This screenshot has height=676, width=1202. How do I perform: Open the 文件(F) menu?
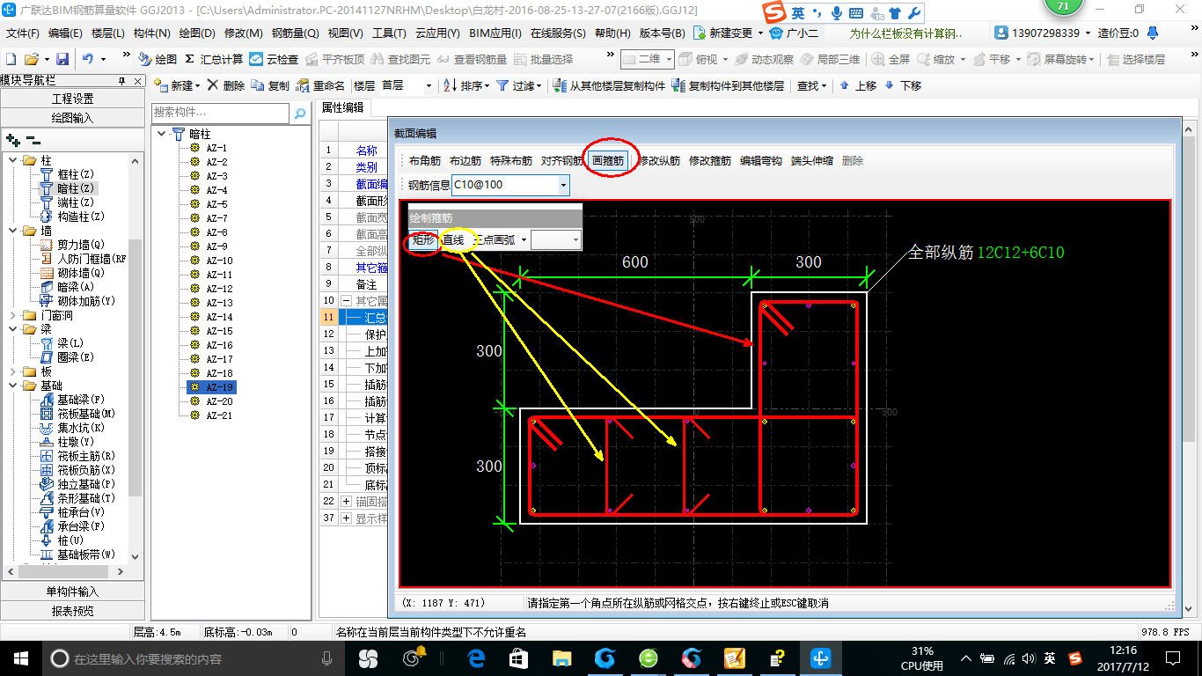[23, 33]
